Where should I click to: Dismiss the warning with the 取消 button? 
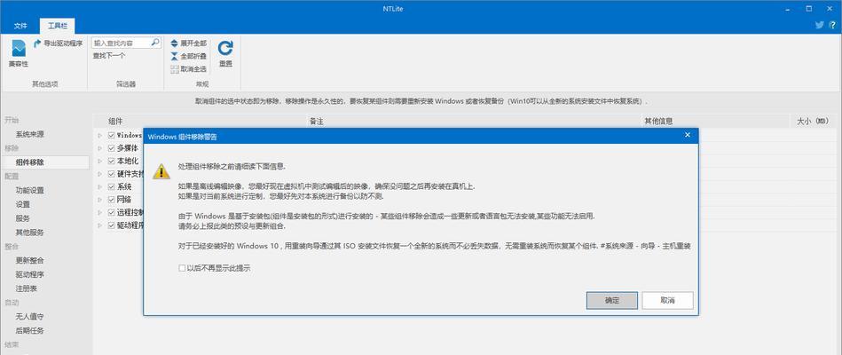pos(667,300)
